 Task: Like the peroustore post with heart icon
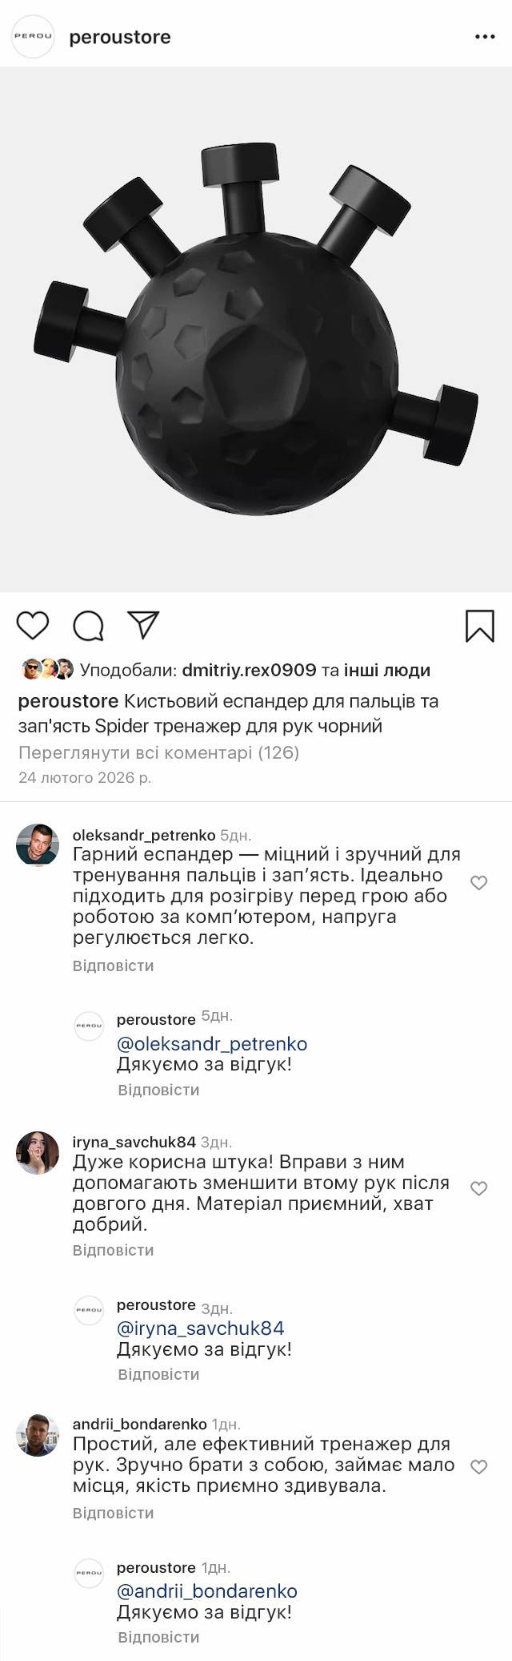(33, 625)
